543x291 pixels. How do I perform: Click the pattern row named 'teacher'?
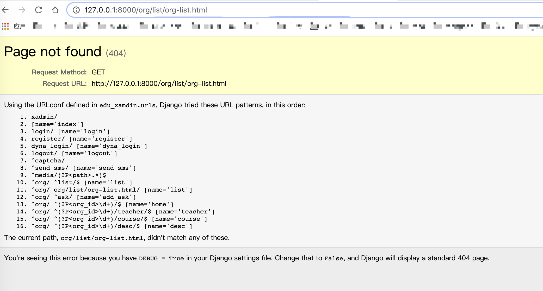point(123,212)
